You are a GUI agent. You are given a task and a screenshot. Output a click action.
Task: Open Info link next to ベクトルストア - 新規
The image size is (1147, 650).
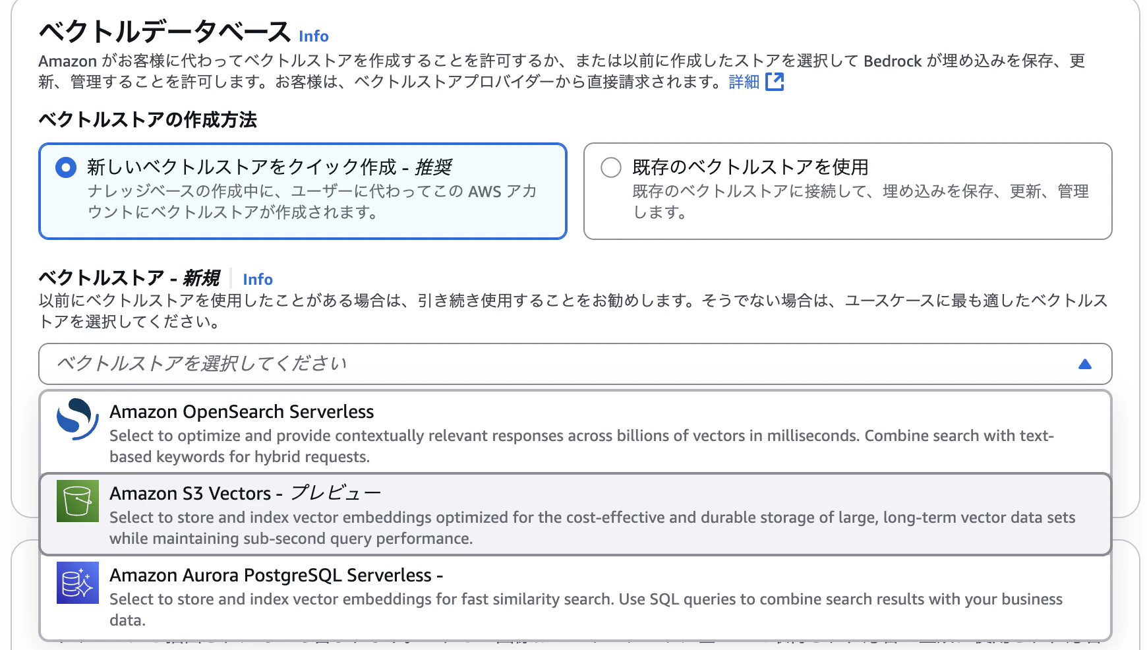[258, 279]
